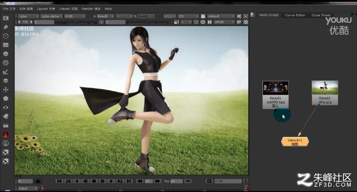Screen dimensions: 357x192
Task: Open the Other nodes toolbar icon
Action: tap(6, 125)
